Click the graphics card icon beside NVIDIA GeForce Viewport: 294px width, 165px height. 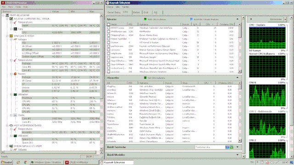click(x=11, y=146)
